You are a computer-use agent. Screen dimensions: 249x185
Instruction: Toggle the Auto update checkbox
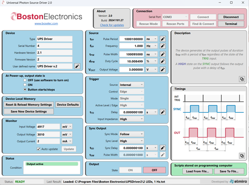38,149
